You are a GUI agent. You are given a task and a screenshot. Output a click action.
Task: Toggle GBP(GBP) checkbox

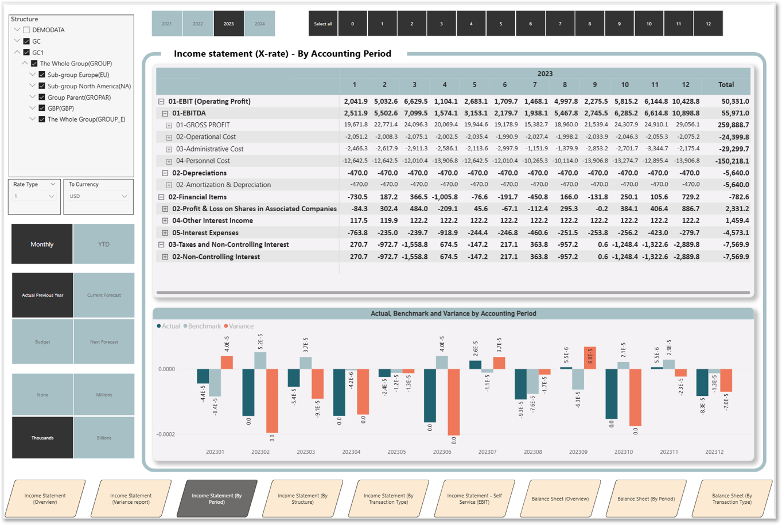[42, 108]
